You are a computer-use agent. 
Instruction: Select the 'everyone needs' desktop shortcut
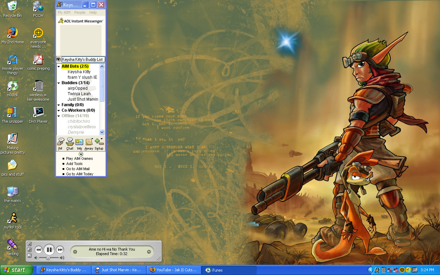pos(38,38)
